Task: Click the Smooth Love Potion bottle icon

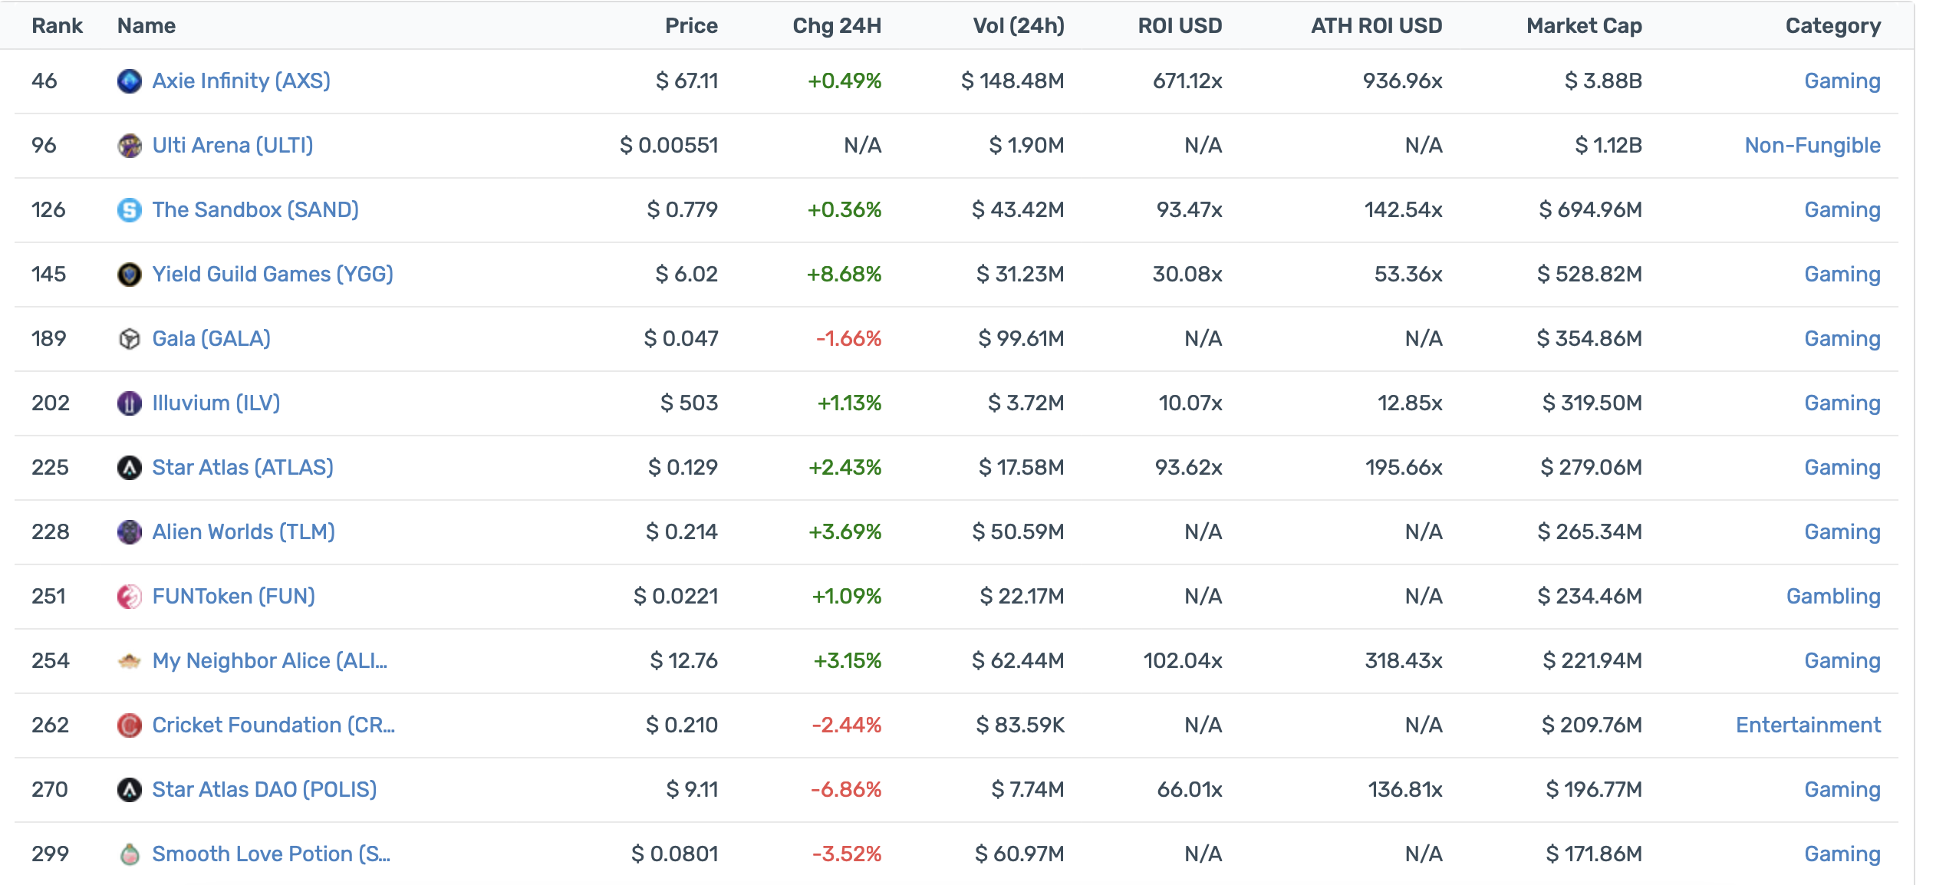Action: coord(129,854)
